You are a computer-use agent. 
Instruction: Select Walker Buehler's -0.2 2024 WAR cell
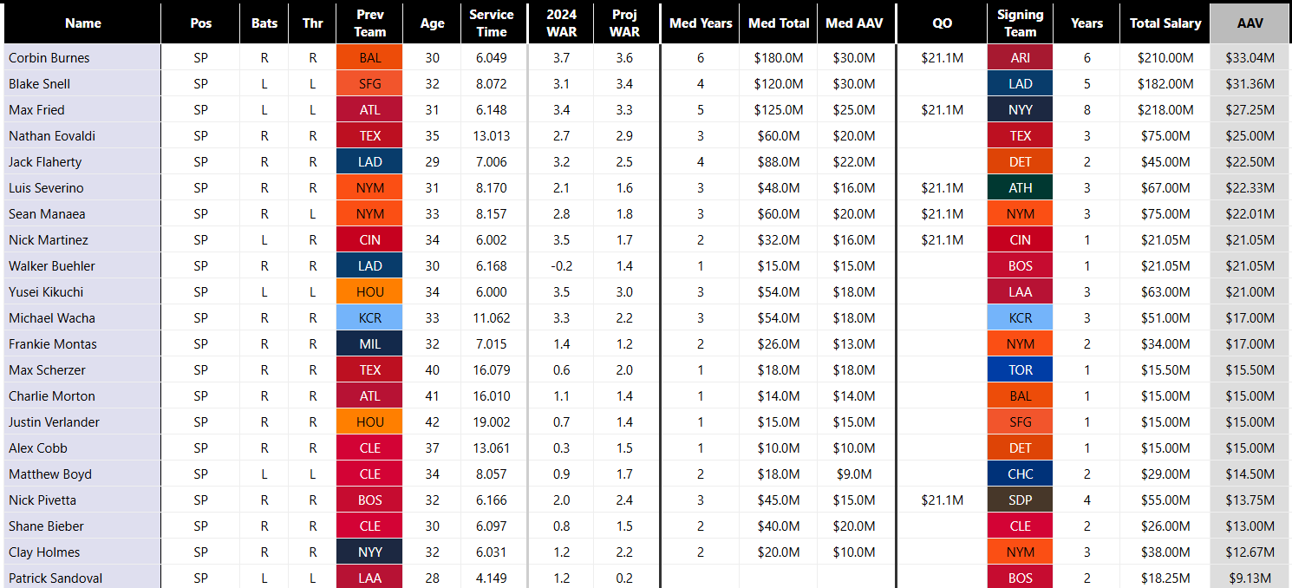[x=561, y=266]
